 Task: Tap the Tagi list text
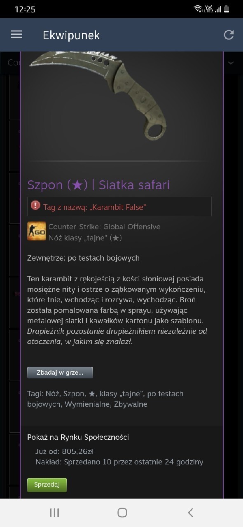105,399
